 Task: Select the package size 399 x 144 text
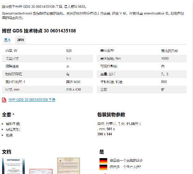point(105,134)
